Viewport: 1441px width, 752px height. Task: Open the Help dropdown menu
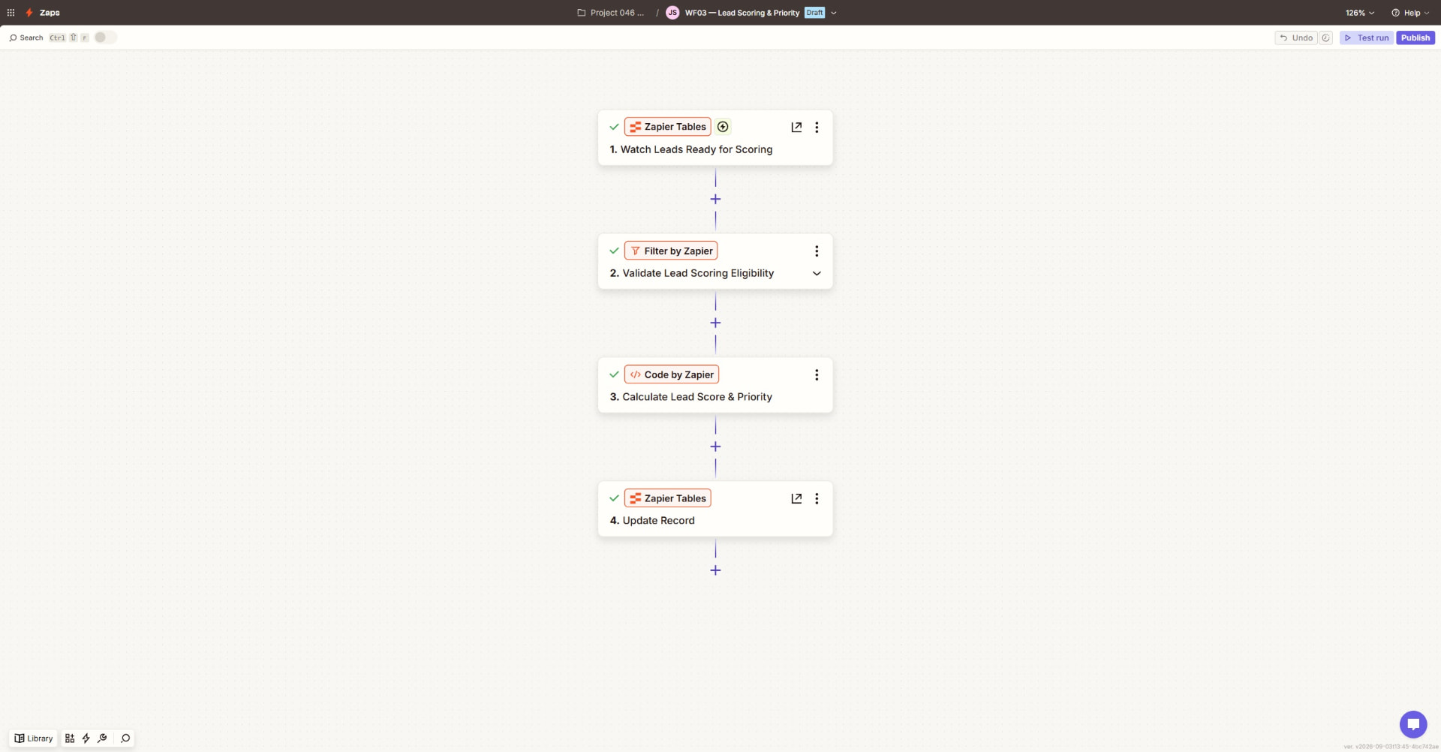(x=1410, y=13)
